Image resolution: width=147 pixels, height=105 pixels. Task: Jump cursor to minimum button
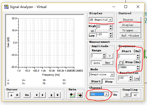[x=57, y=95]
